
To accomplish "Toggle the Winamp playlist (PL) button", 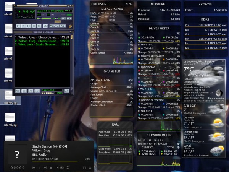I will point(69,19).
